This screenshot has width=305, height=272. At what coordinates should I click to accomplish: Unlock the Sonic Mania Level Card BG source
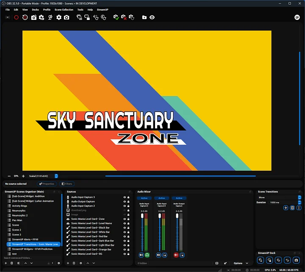point(128,254)
